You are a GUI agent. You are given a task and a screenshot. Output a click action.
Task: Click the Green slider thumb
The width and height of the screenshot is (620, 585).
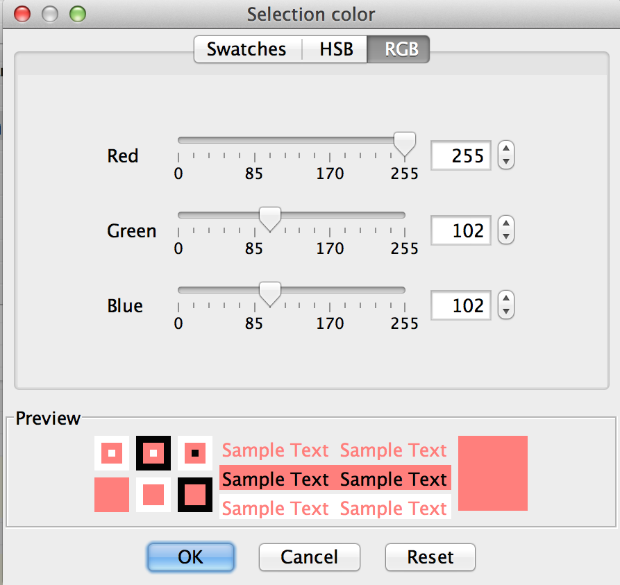pyautogui.click(x=269, y=218)
